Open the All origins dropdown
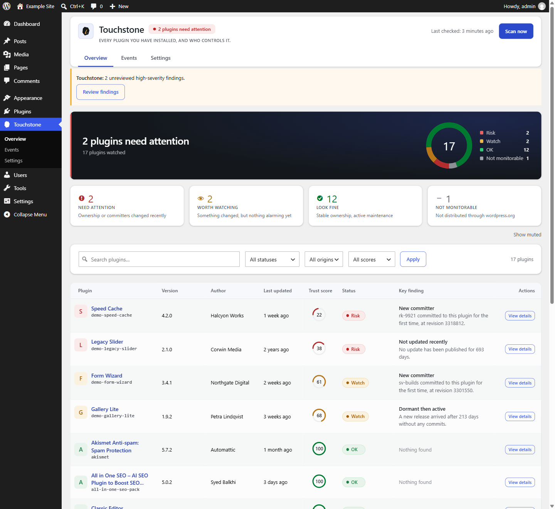This screenshot has height=509, width=555. 324,260
